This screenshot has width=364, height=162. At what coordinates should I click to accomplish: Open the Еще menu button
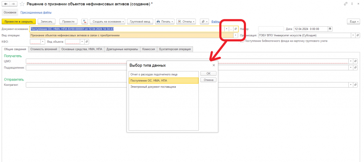tap(353, 21)
